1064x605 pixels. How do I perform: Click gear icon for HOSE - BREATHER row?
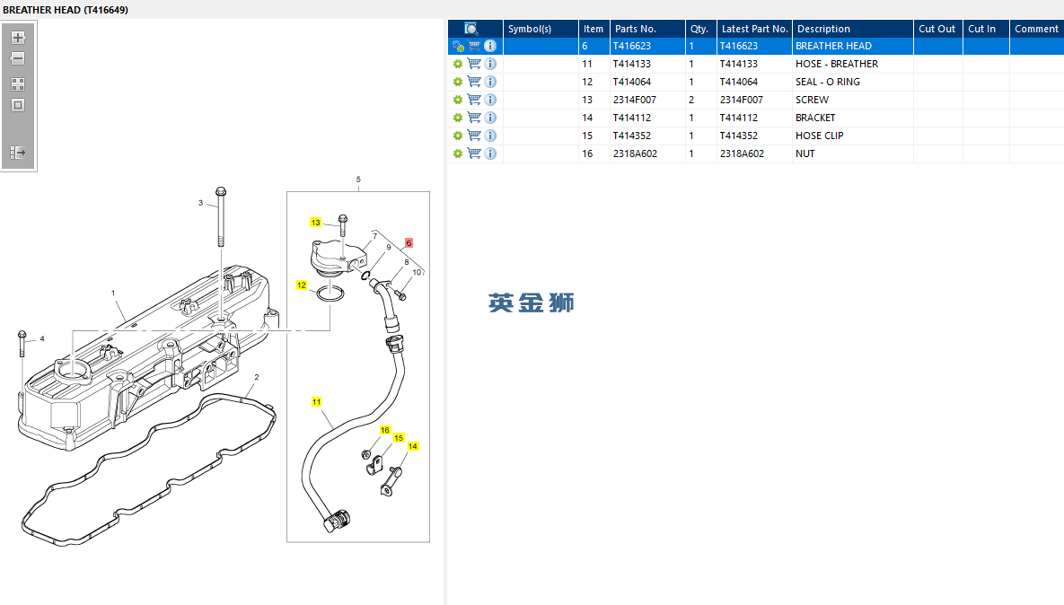click(458, 64)
